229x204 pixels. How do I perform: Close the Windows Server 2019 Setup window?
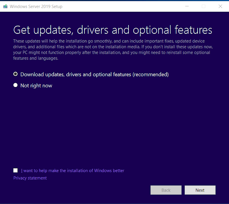click(x=220, y=6)
